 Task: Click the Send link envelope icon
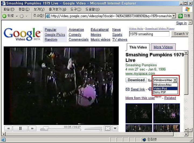pyautogui.click(x=127, y=89)
